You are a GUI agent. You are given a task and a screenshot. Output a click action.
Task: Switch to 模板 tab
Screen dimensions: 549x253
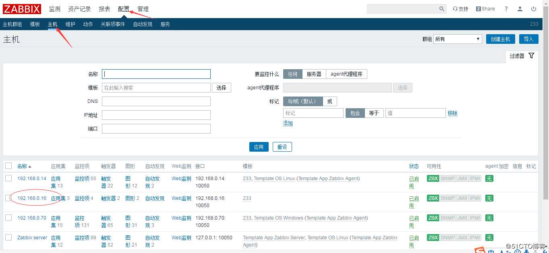click(35, 24)
